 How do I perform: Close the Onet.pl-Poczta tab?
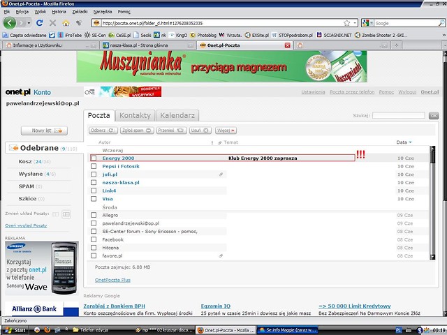(288, 45)
